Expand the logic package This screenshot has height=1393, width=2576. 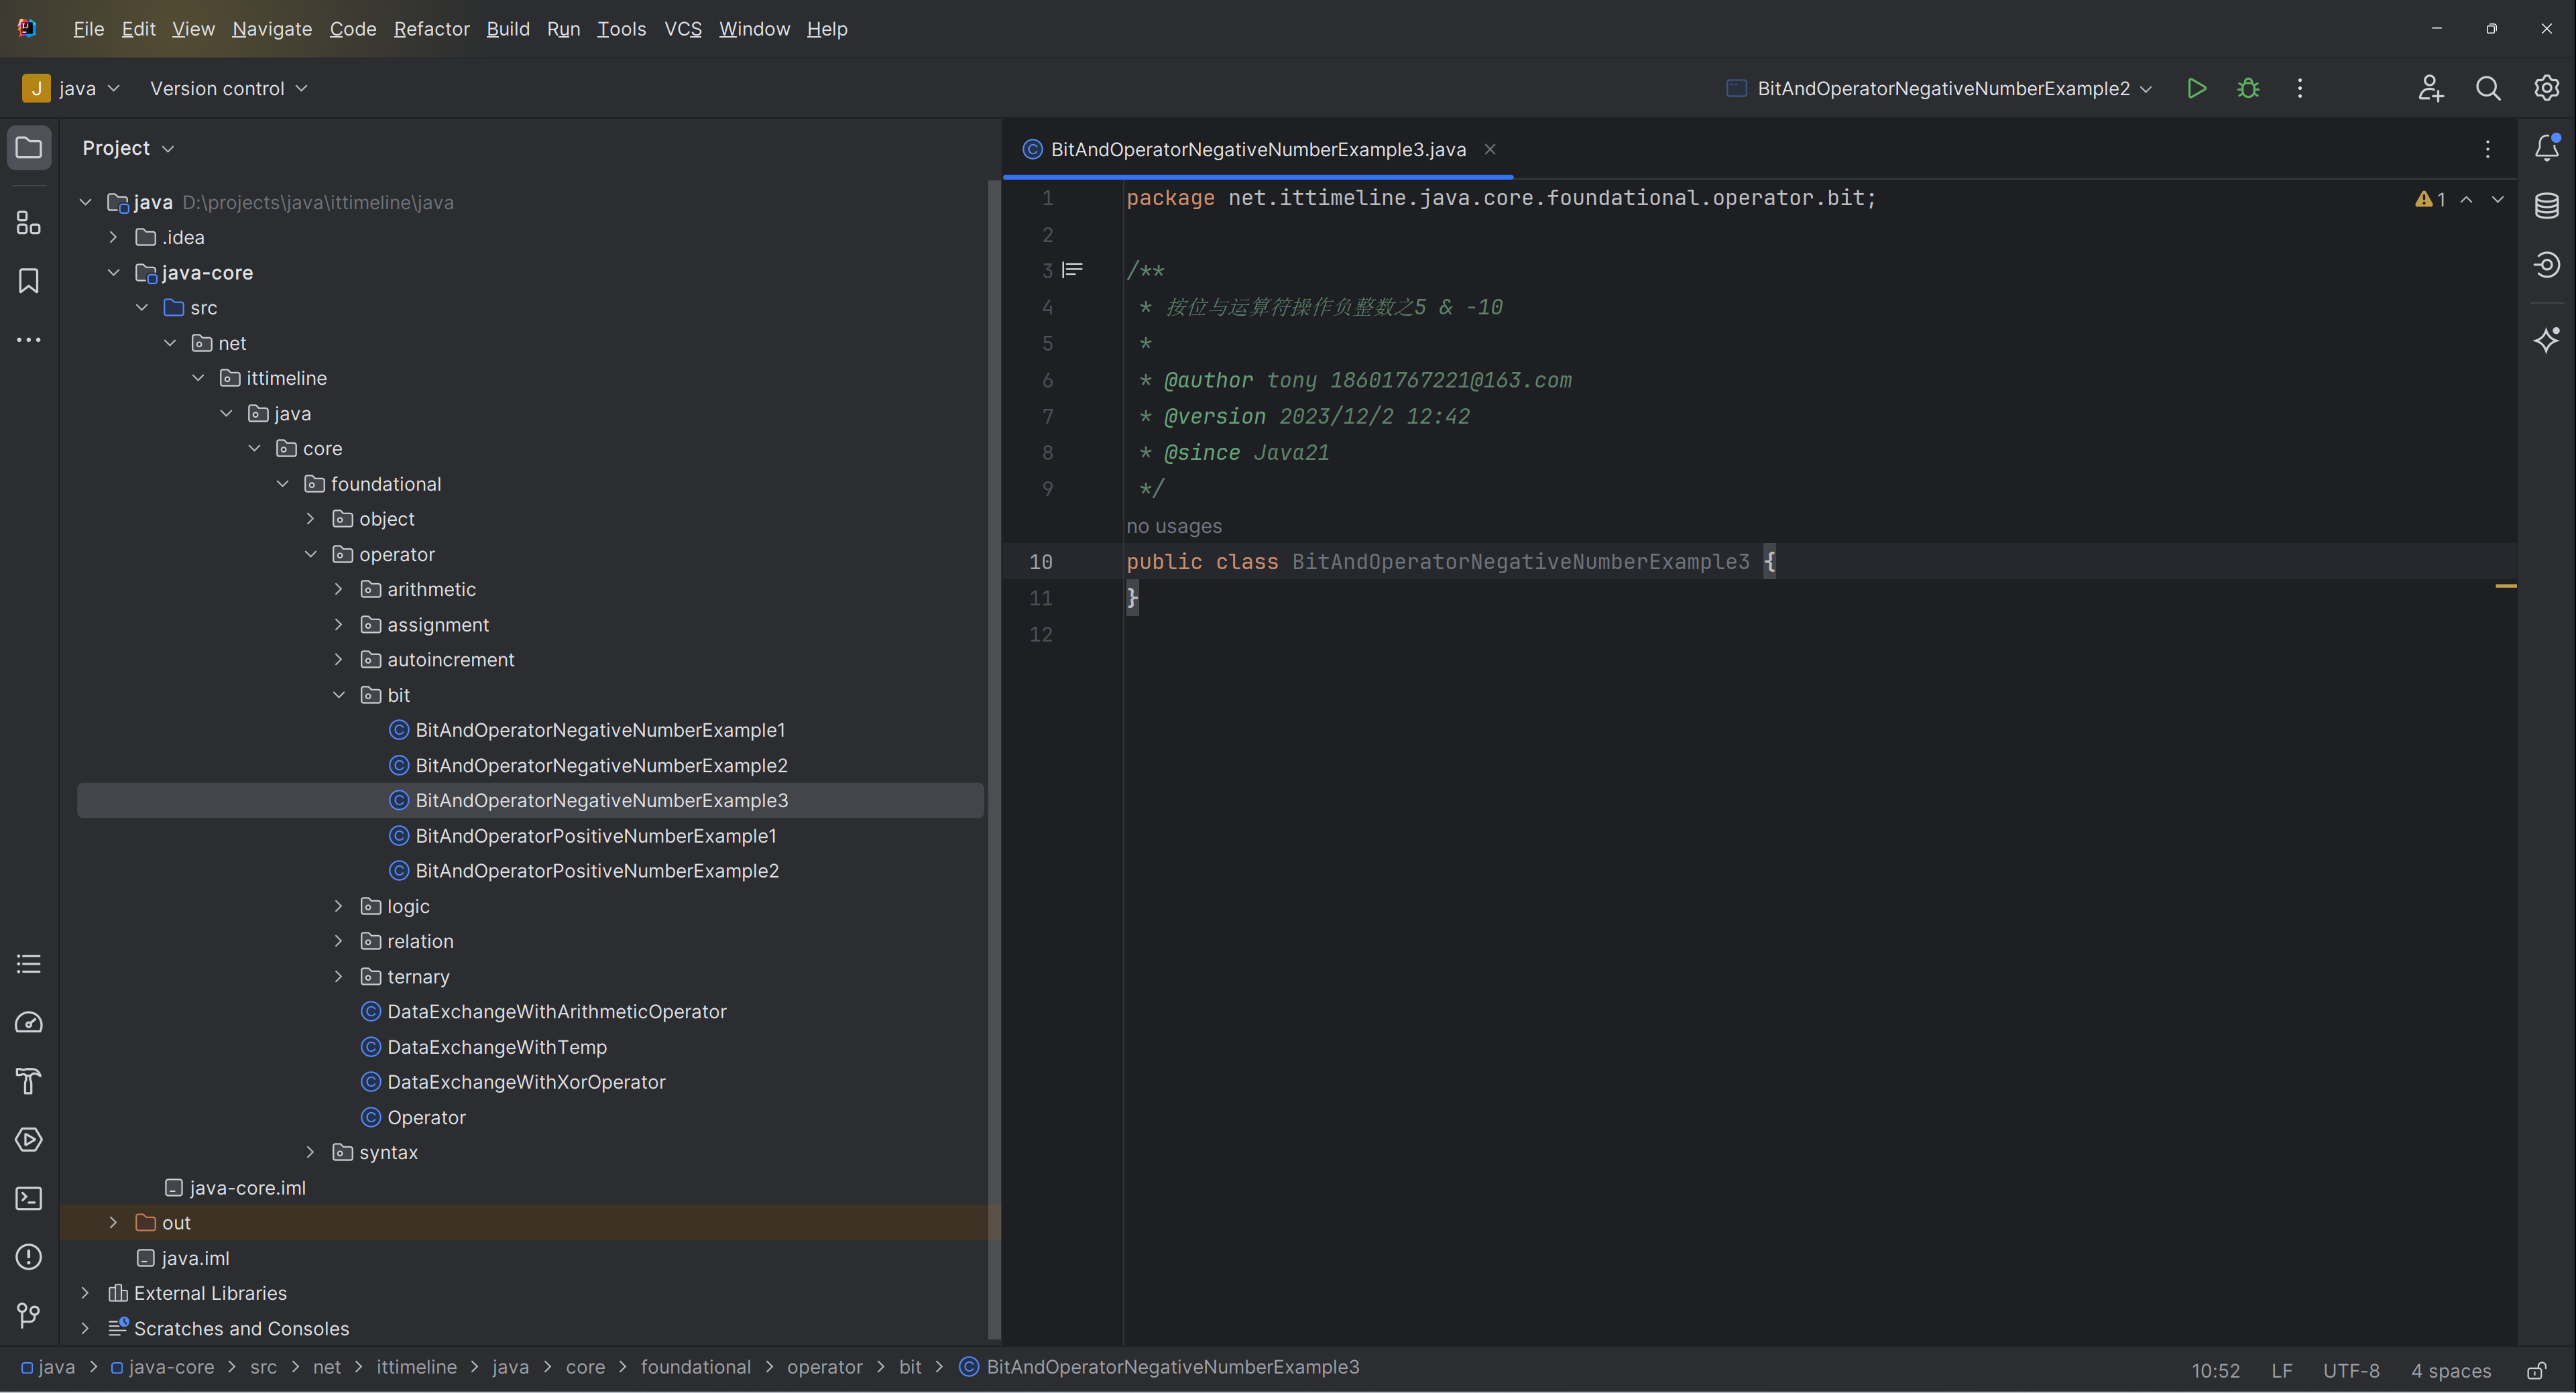[338, 906]
